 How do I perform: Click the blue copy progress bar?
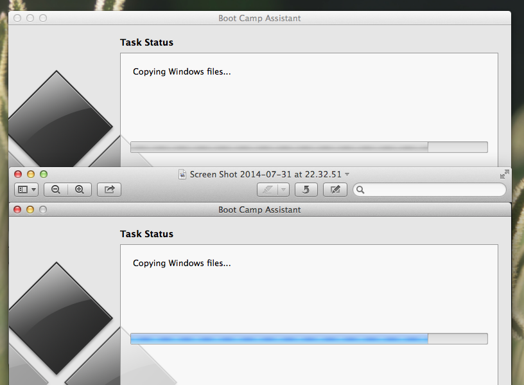(x=309, y=339)
